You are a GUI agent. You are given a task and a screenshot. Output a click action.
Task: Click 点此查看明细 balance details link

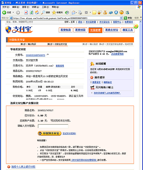pyautogui.click(x=117, y=54)
